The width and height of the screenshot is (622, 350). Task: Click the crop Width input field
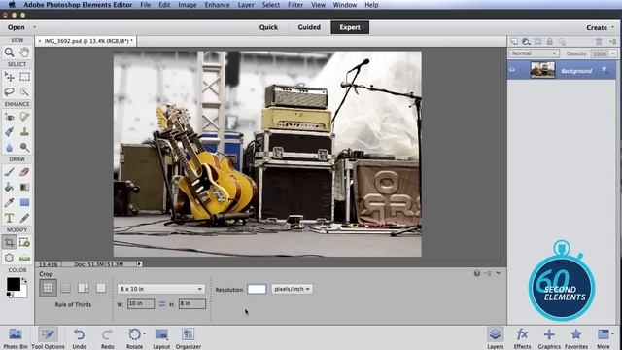(x=141, y=303)
